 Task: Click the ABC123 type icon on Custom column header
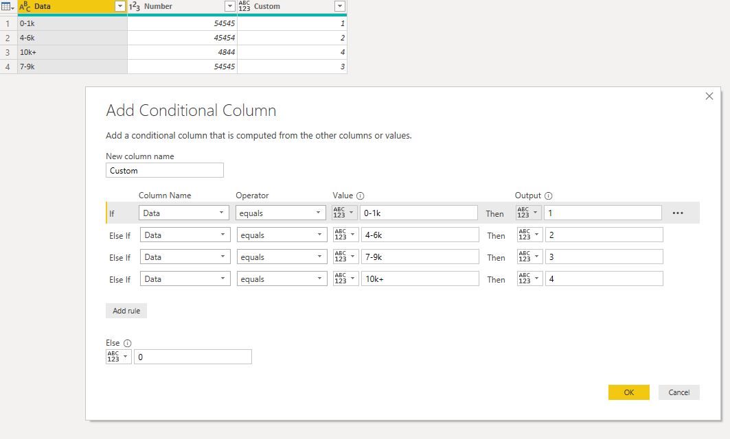click(x=244, y=6)
